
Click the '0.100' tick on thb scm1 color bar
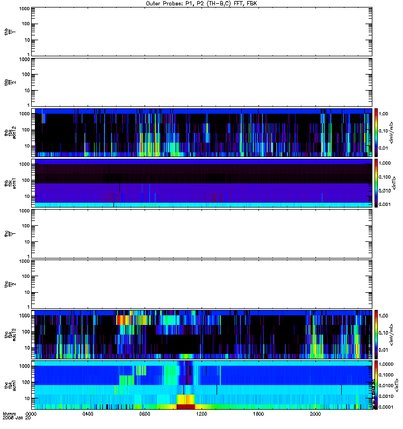click(385, 177)
